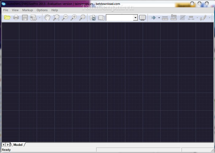The width and height of the screenshot is (215, 153).
Task: Select the dimension measurement tool
Action: [x=191, y=18]
